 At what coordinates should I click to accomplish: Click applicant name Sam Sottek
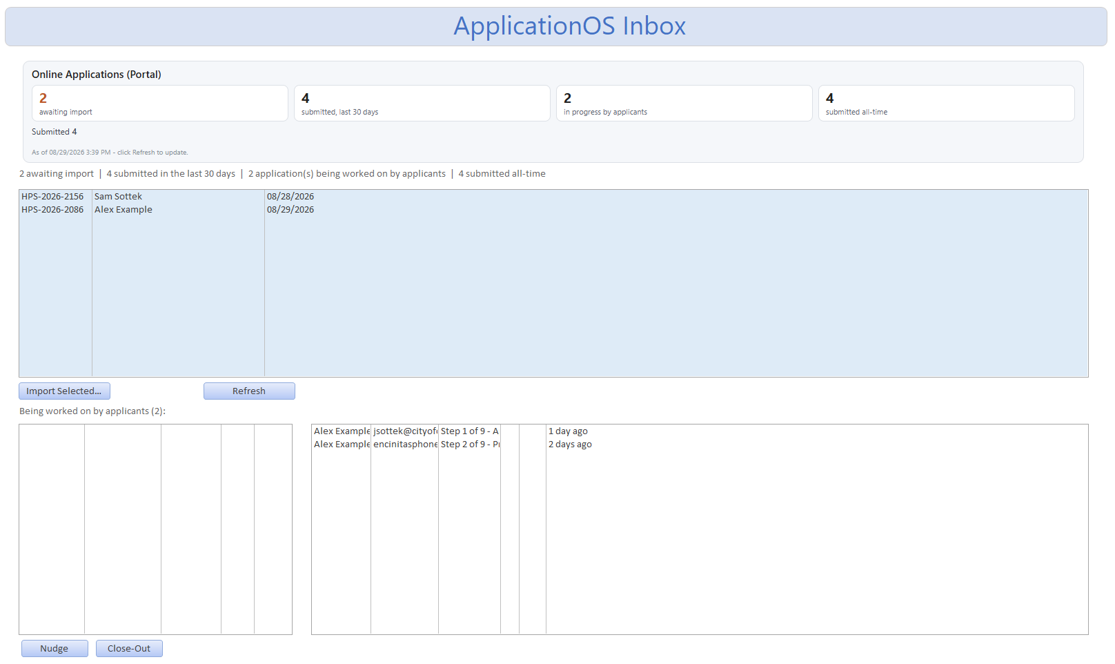click(118, 197)
